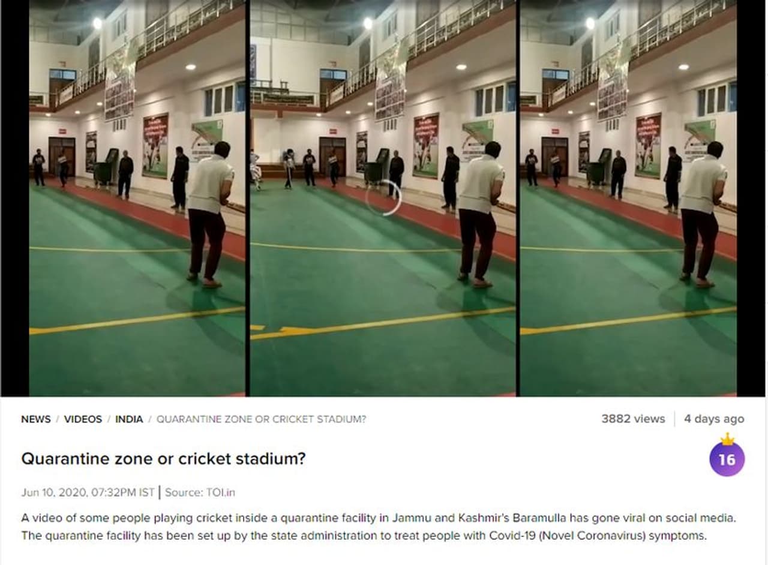Click the ceiling light in the middle frame
This screenshot has height=565, width=768.
coord(368,23)
